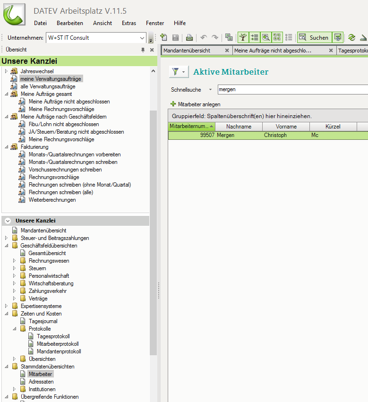
Task: Switch to the Tagesprotokoll tab
Action: coord(353,51)
